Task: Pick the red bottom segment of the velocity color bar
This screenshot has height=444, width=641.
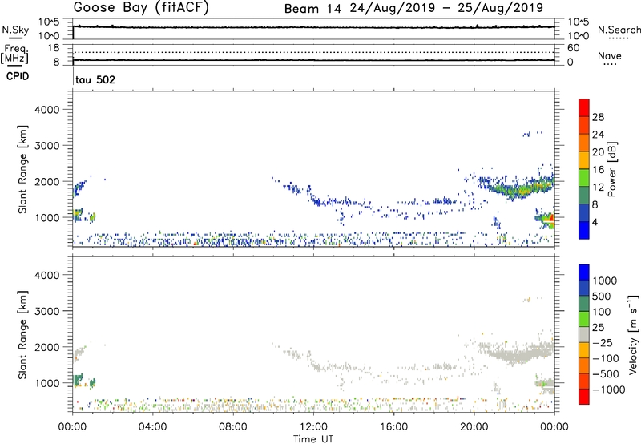Action: tap(584, 397)
